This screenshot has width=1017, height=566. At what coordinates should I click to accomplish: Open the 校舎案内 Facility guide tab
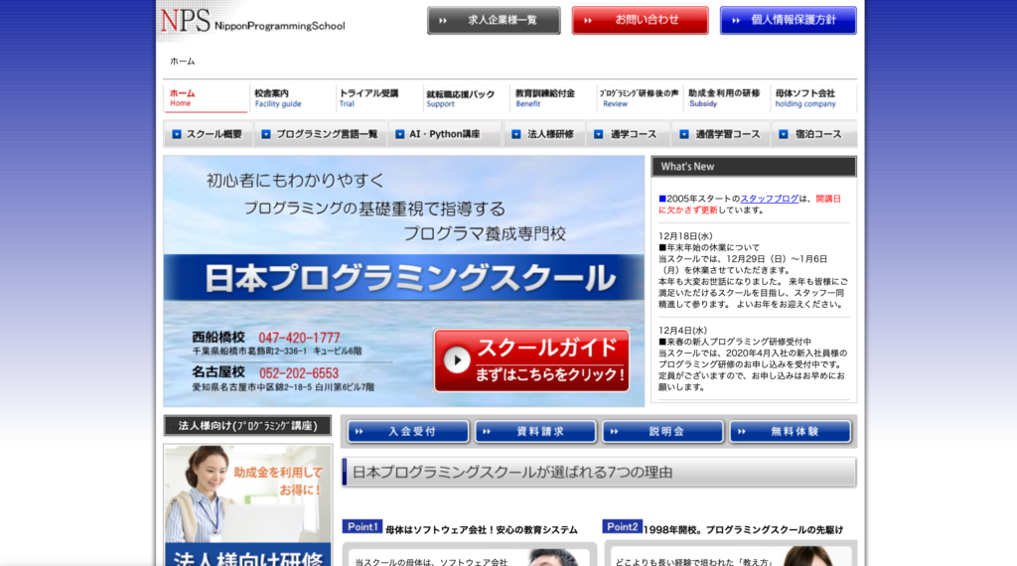tap(291, 98)
